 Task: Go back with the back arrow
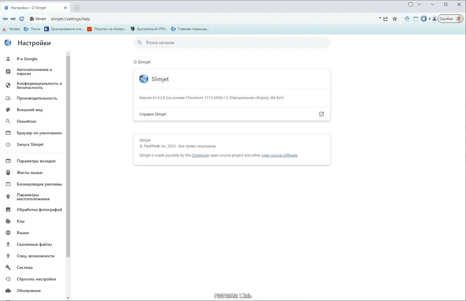(5, 19)
